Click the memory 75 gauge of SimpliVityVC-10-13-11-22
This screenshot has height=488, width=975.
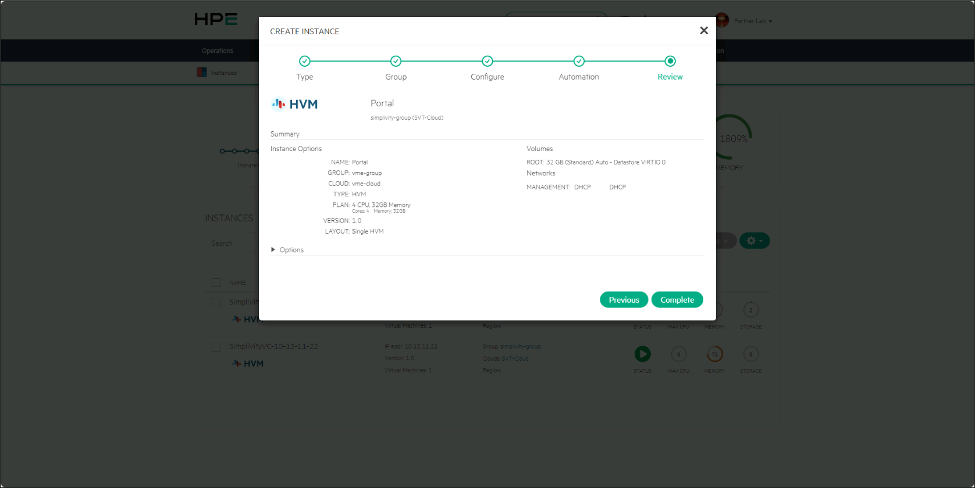pyautogui.click(x=714, y=354)
